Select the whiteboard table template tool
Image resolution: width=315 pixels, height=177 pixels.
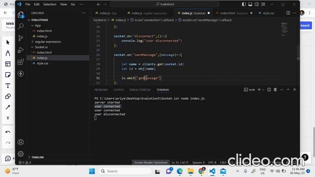(8, 64)
